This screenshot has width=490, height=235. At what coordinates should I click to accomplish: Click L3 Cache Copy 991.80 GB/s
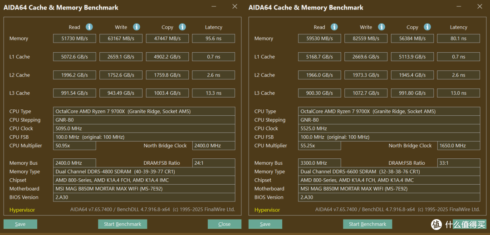coord(412,93)
